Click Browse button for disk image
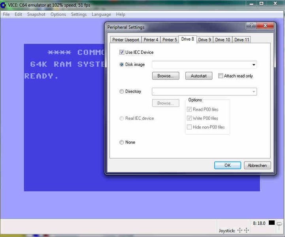285x237 pixels. pos(165,76)
